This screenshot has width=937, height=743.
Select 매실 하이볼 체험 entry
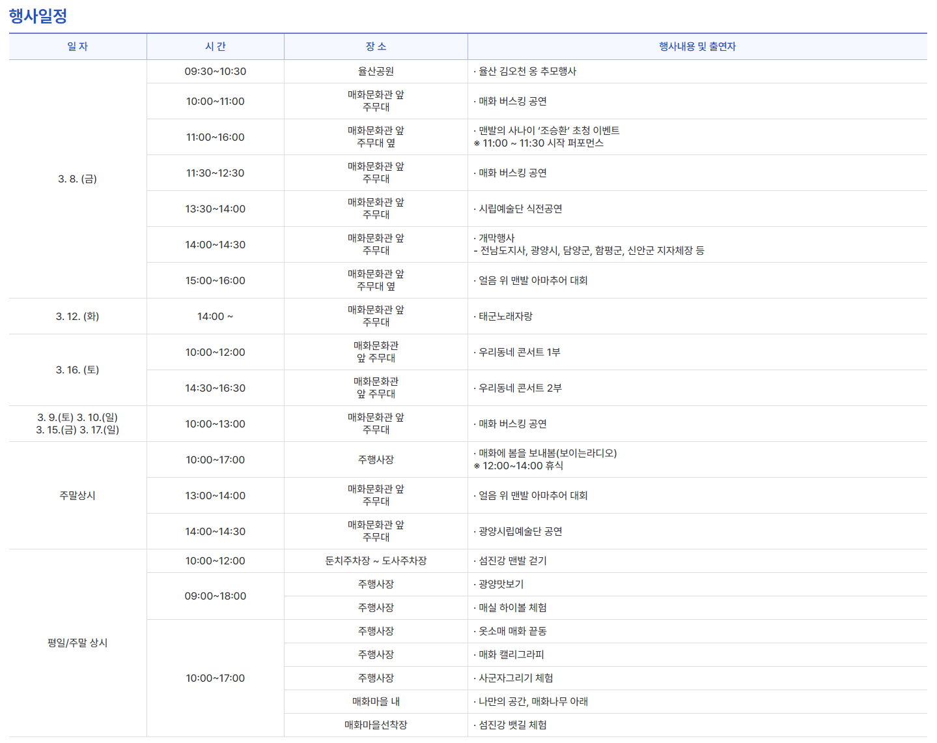click(x=510, y=607)
